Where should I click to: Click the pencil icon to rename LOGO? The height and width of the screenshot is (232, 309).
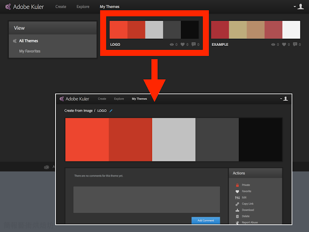pos(111,111)
